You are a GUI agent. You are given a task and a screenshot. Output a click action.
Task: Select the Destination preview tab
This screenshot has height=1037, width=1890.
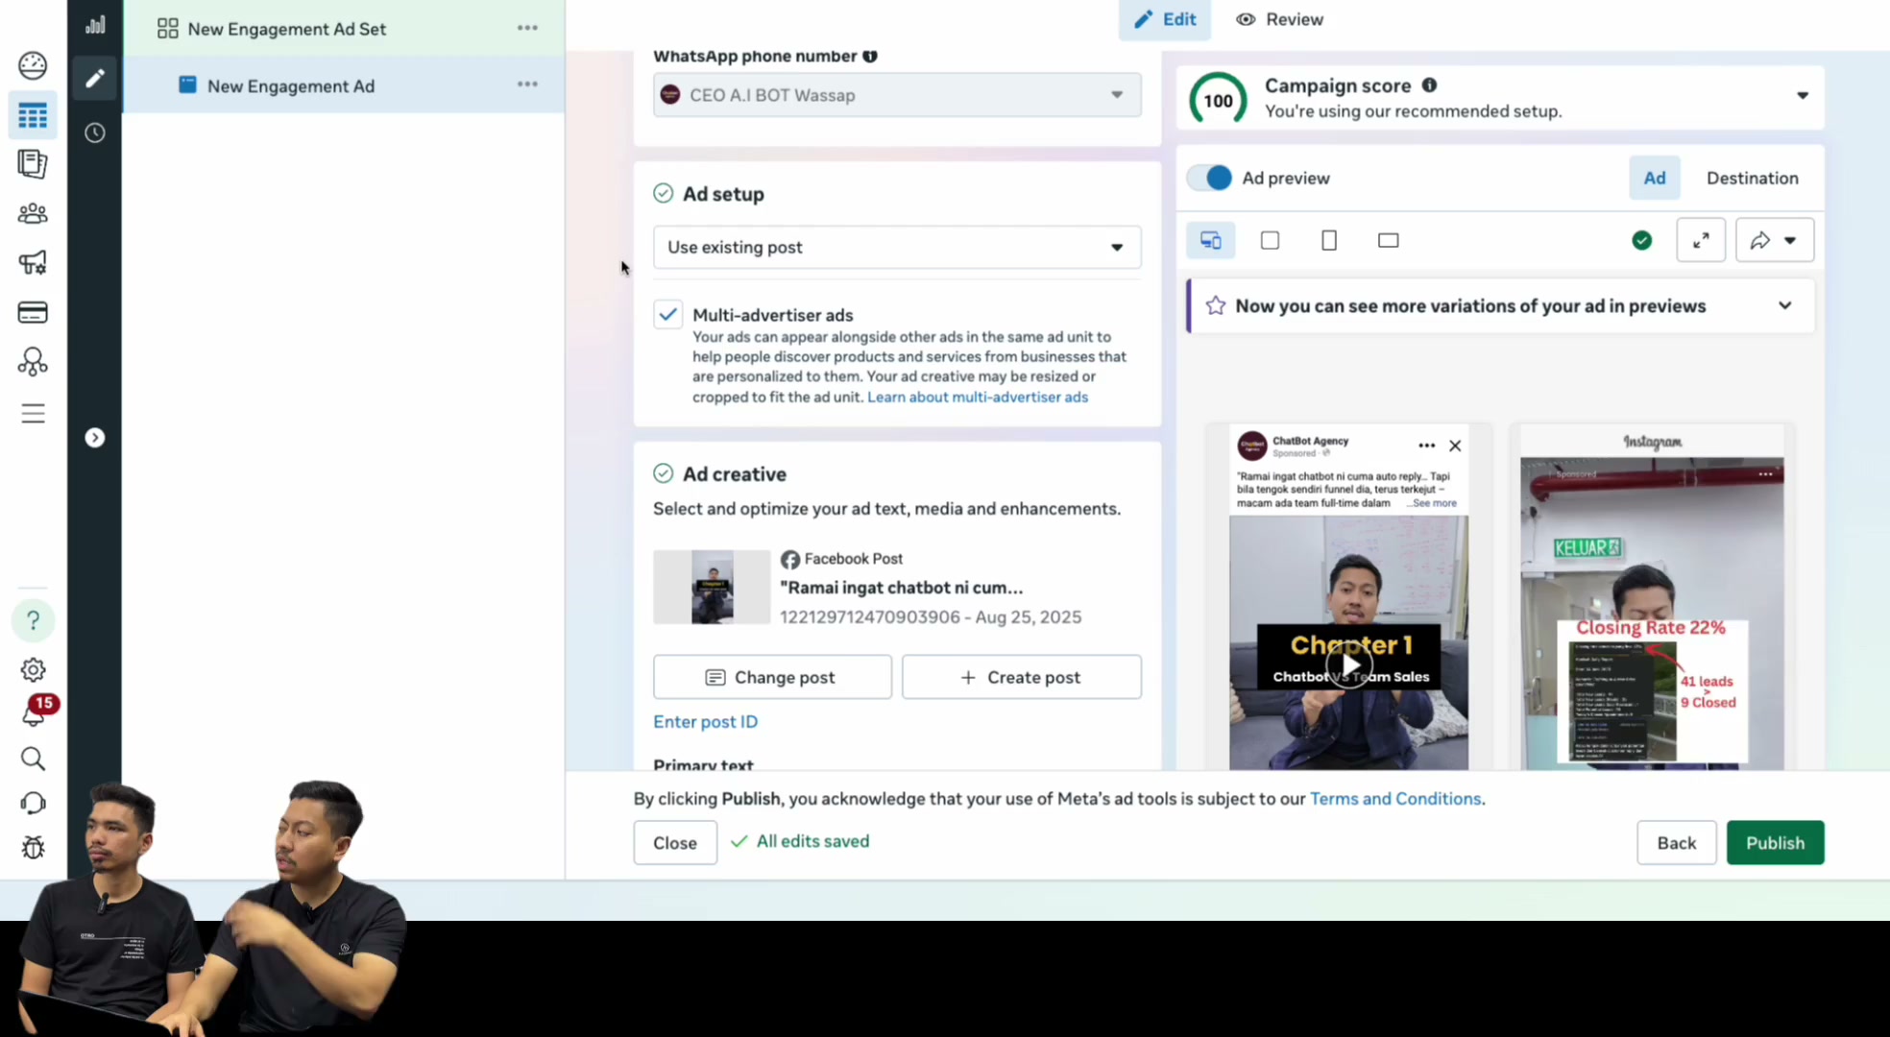point(1752,178)
